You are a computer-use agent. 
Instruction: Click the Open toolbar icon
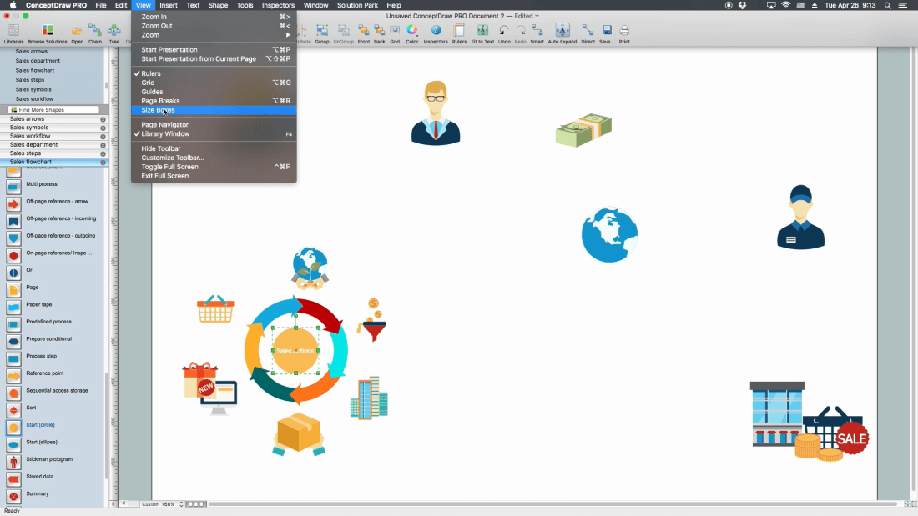click(x=77, y=33)
